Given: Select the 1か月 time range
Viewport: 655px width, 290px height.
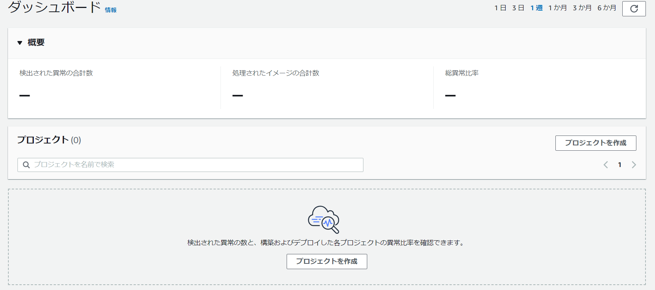Looking at the screenshot, I should 558,8.
